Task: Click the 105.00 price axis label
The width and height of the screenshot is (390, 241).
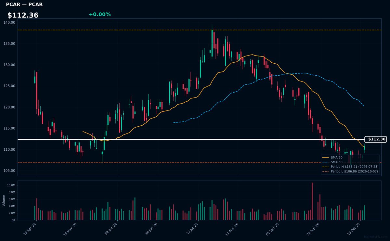Action: pyautogui.click(x=10, y=171)
